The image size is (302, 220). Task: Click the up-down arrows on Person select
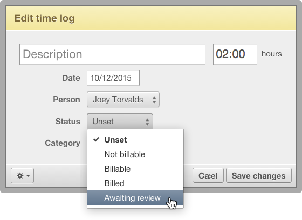(x=154, y=100)
